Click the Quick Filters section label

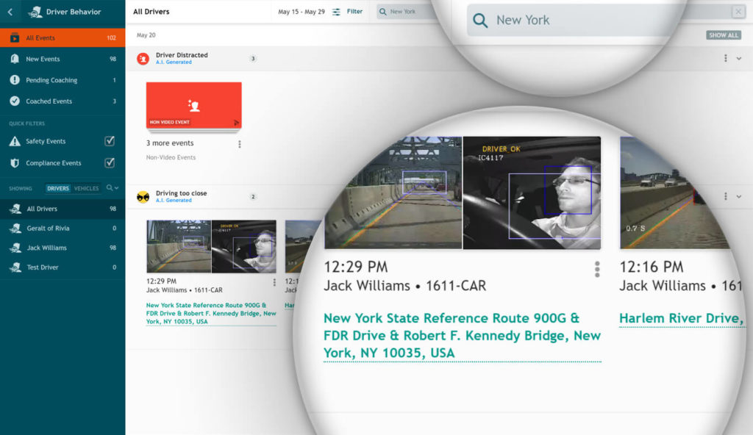27,123
